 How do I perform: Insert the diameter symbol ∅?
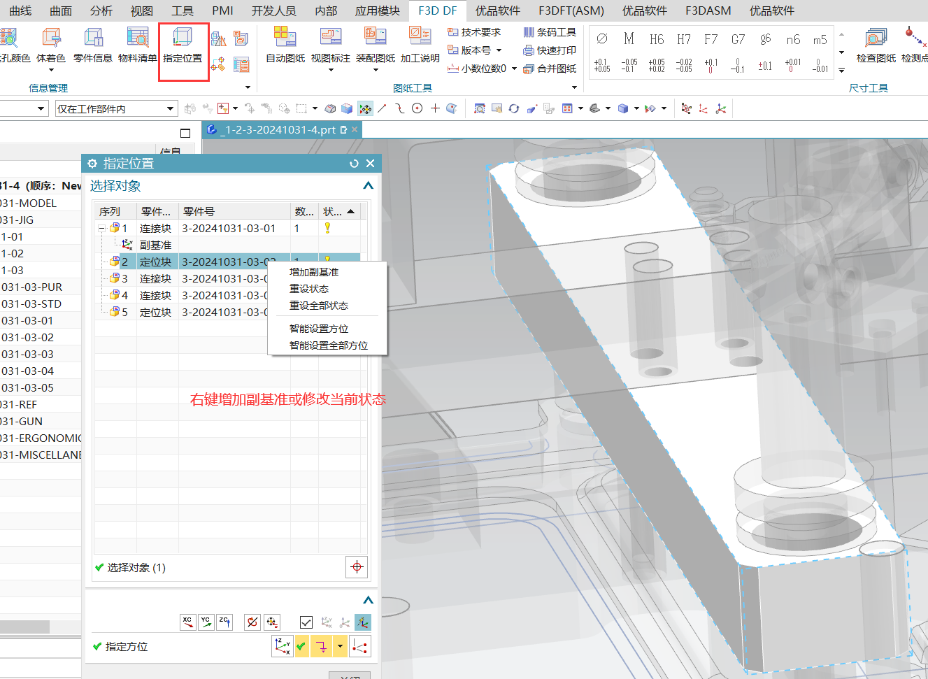click(x=602, y=39)
